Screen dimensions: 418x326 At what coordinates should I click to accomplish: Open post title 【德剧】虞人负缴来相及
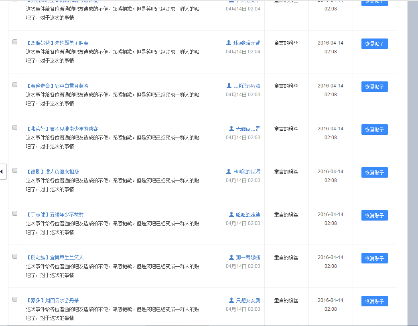click(53, 172)
